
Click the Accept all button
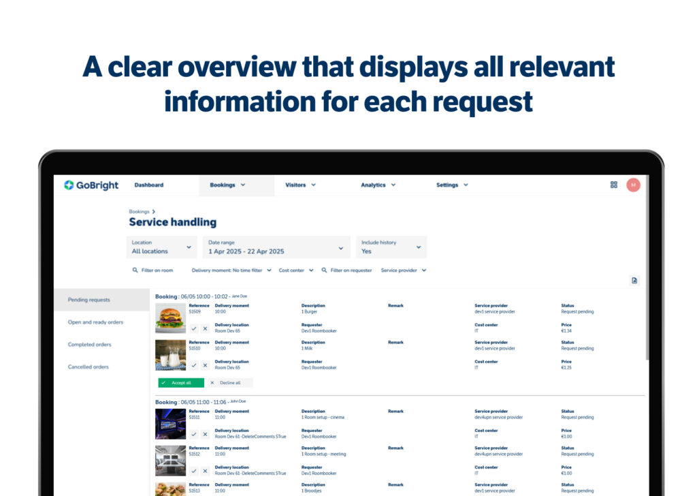coord(181,383)
